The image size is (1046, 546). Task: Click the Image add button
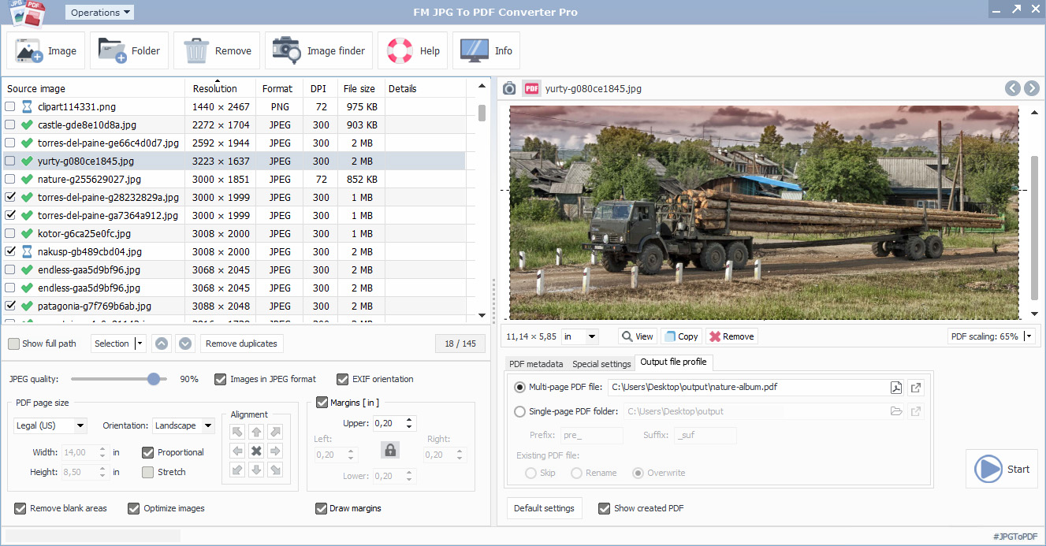(x=46, y=51)
